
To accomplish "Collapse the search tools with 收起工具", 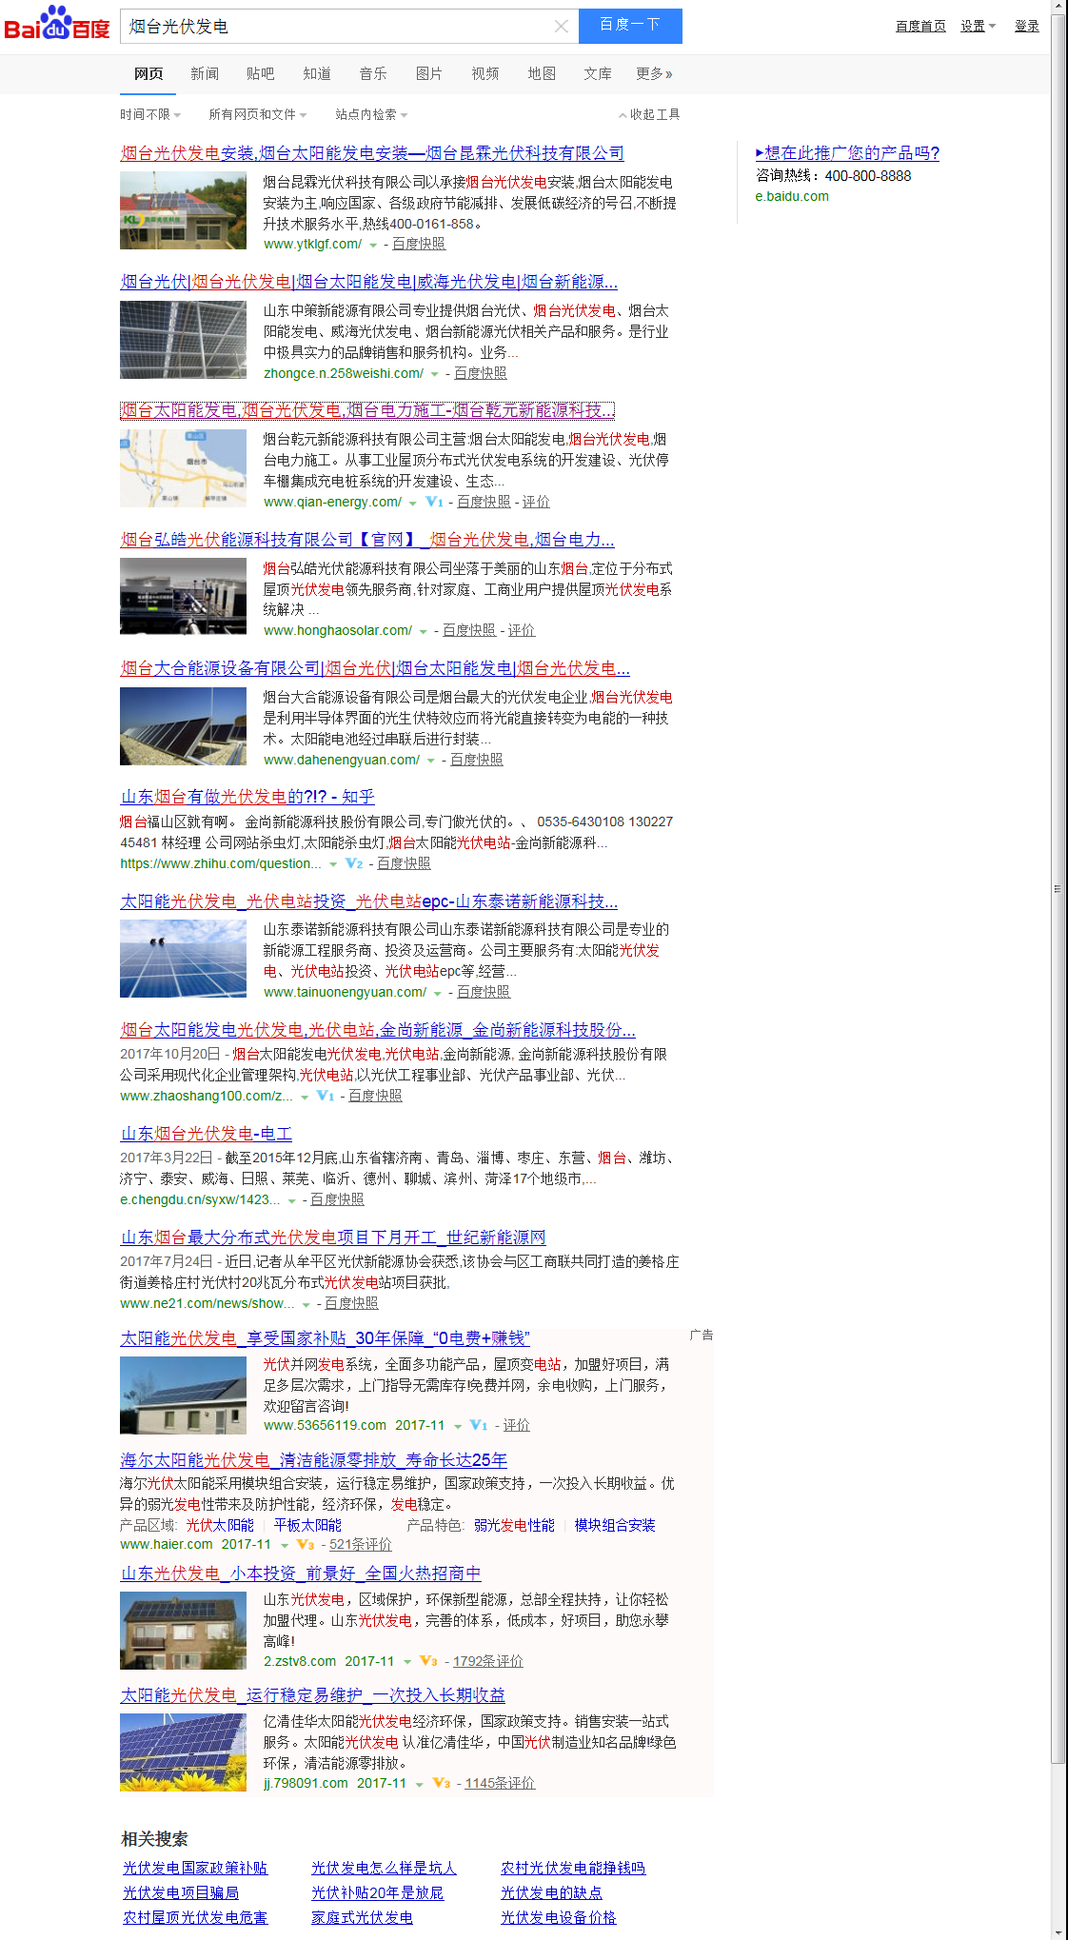I will tap(649, 114).
